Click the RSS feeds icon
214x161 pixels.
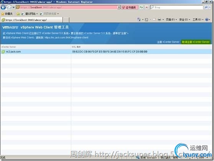point(147,20)
